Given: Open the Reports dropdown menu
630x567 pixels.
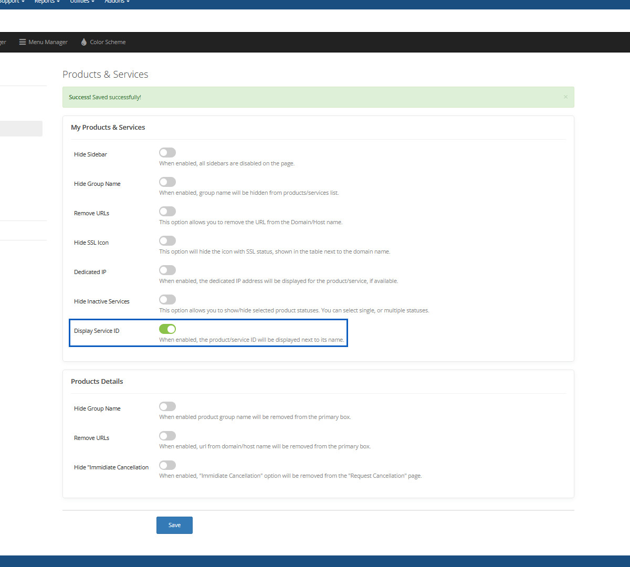Looking at the screenshot, I should pos(47,2).
